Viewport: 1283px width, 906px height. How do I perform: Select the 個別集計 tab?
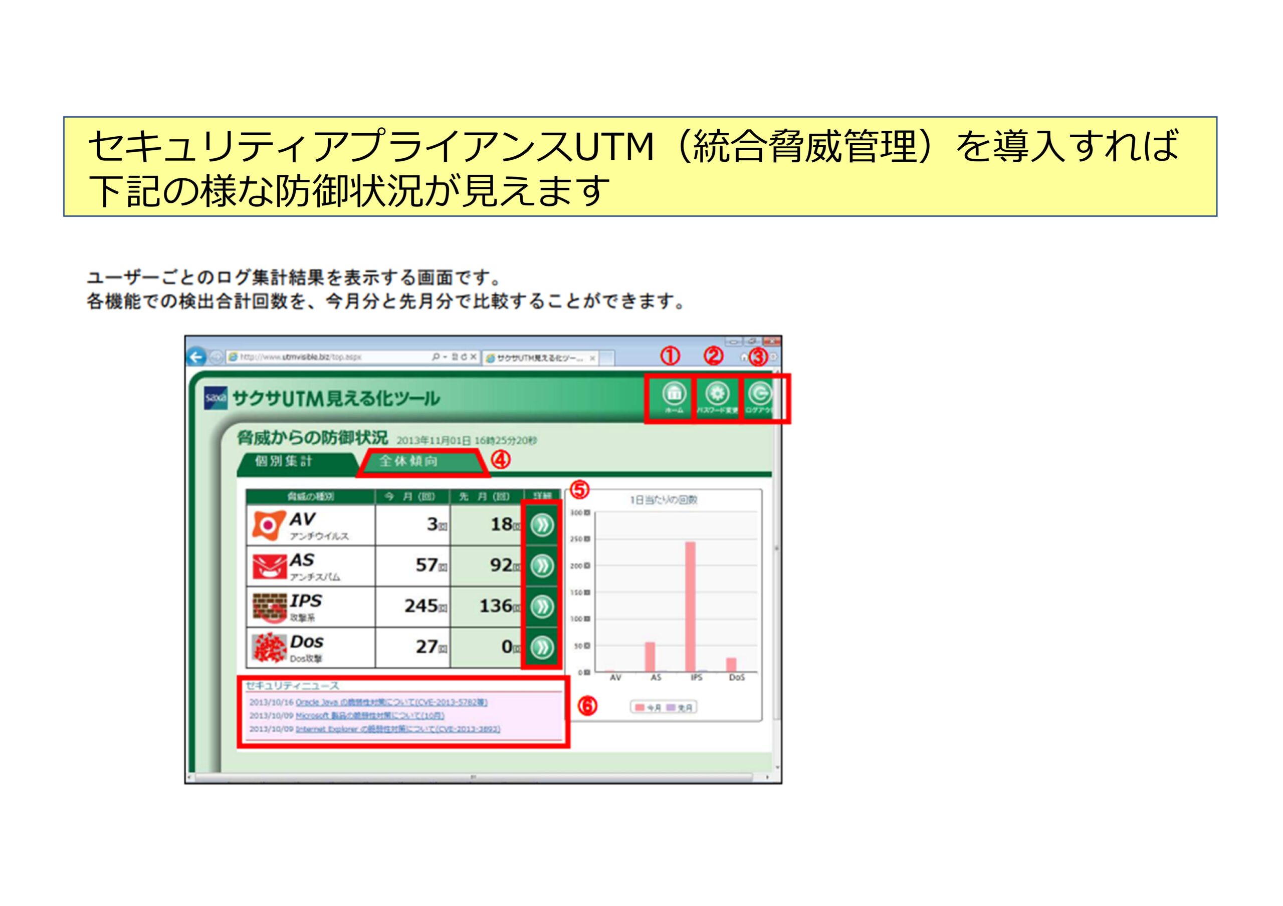tap(283, 461)
